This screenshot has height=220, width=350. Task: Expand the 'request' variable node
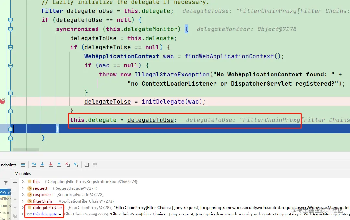point(23,188)
